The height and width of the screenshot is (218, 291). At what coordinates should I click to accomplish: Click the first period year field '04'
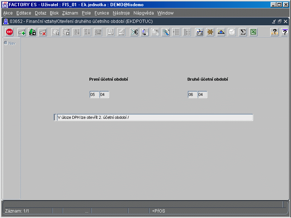[104, 94]
